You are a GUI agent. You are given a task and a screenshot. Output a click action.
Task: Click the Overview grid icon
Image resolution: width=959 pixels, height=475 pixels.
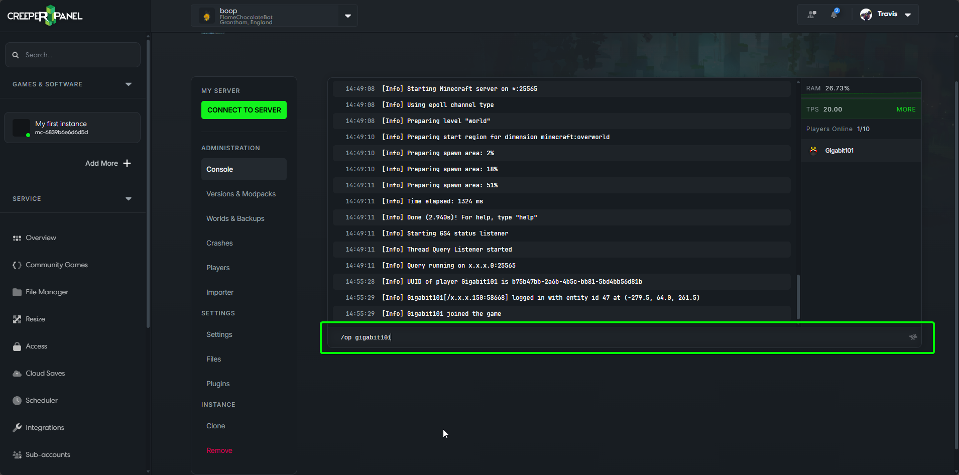click(x=17, y=237)
